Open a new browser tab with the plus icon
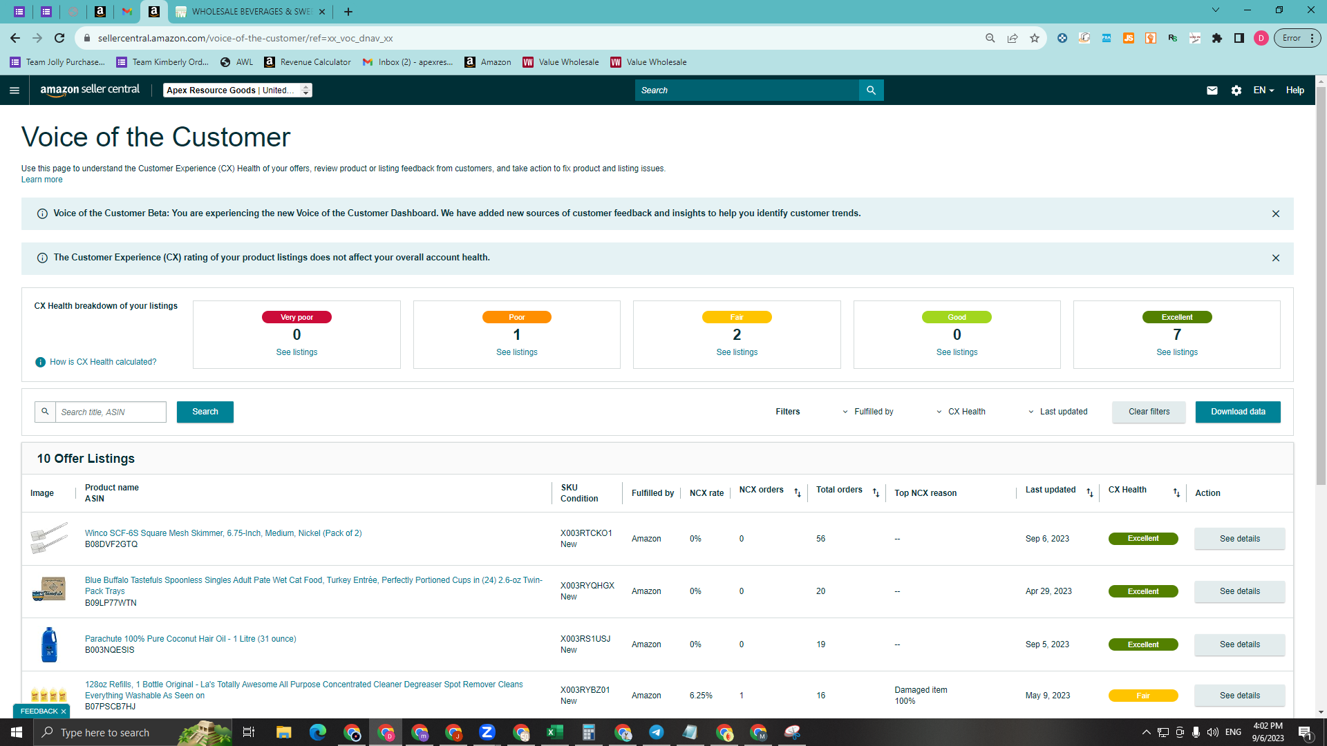The height and width of the screenshot is (746, 1327). pos(348,12)
